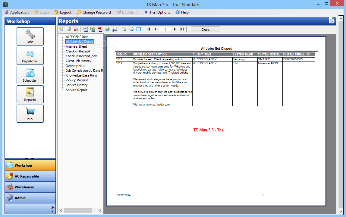Click the navigation pane splitter grip dots
This screenshot has height=217, width=346.
pos(30,159)
